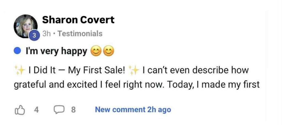This screenshot has height=125, width=282.
Task: Click the thumbs-up like icon
Action: [20, 110]
